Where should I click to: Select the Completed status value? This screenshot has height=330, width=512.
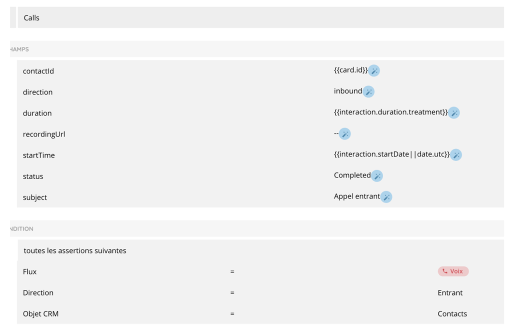pos(352,175)
